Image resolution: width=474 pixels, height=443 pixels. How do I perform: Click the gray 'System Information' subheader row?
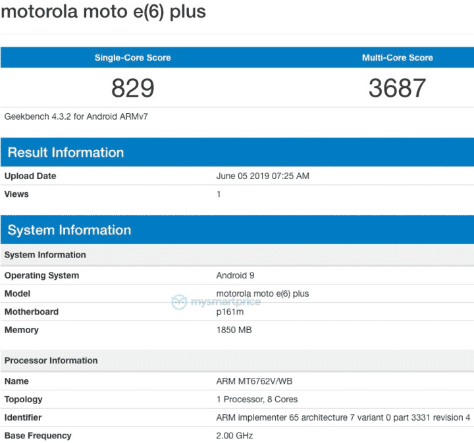237,255
